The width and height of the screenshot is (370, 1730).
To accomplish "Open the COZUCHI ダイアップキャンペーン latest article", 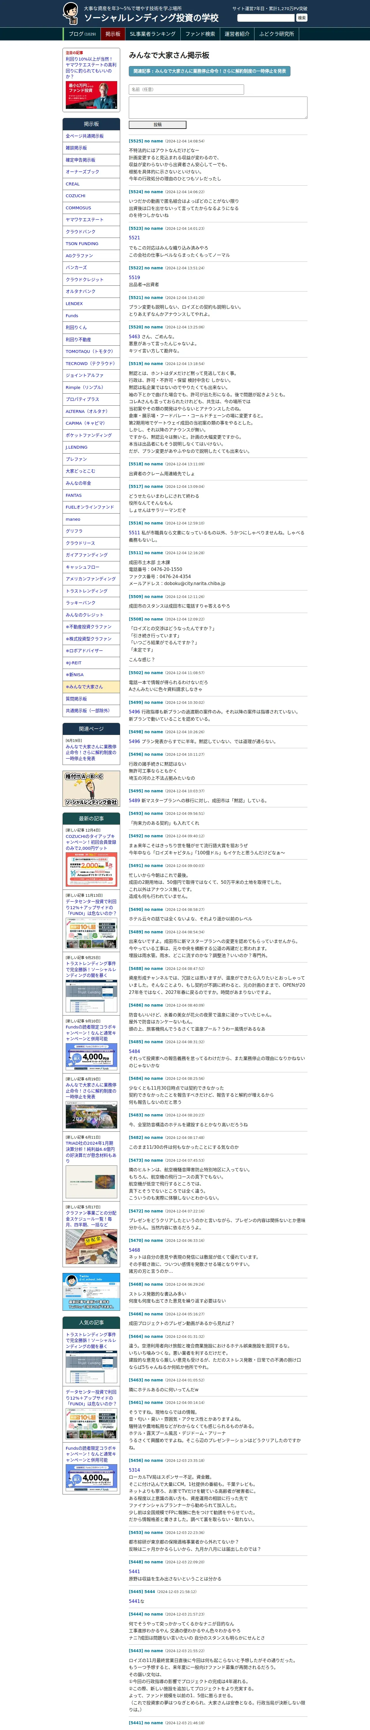I will (91, 842).
